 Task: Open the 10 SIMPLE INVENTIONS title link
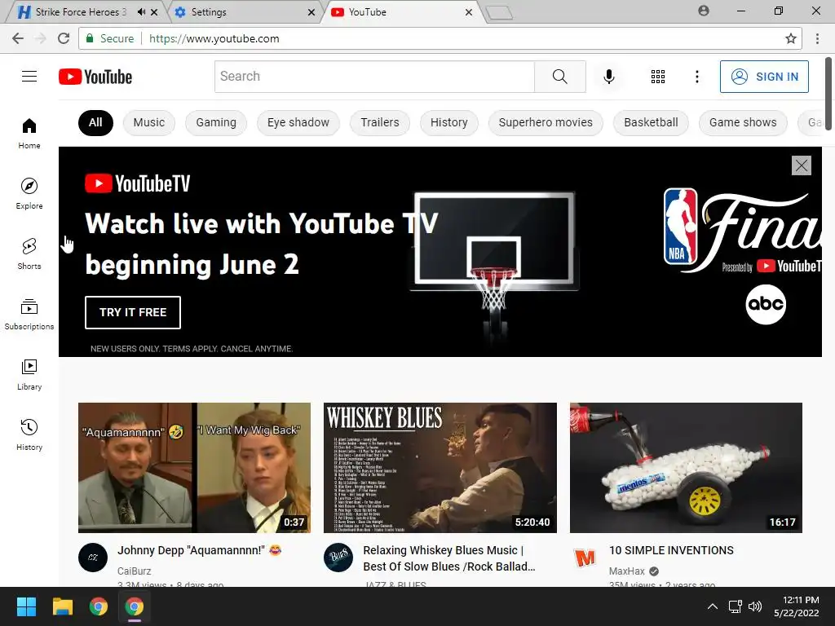pyautogui.click(x=671, y=550)
